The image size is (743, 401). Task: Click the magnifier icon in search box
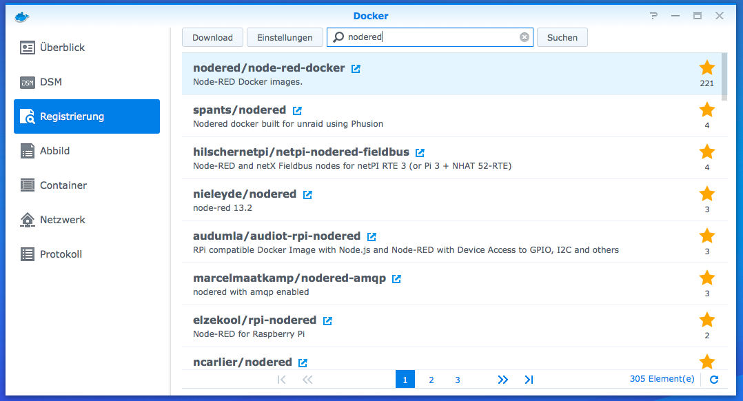pyautogui.click(x=338, y=37)
